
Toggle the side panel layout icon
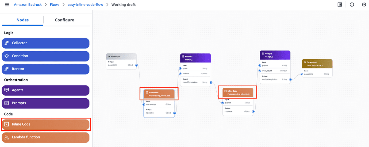[340, 5]
